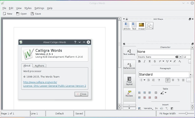Click the delete table row icon

[145, 98]
